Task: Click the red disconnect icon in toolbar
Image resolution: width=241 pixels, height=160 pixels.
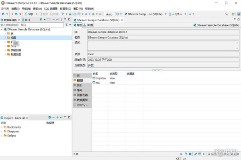Action: tap(20, 14)
